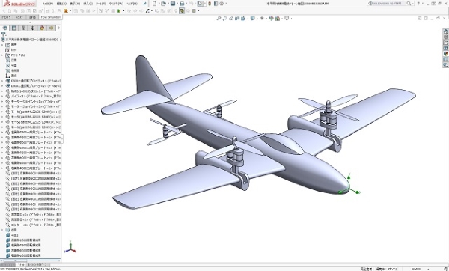This screenshot has height=271, width=449.
Task: Click the view orientation triad in the viewport
Action: click(x=70, y=248)
